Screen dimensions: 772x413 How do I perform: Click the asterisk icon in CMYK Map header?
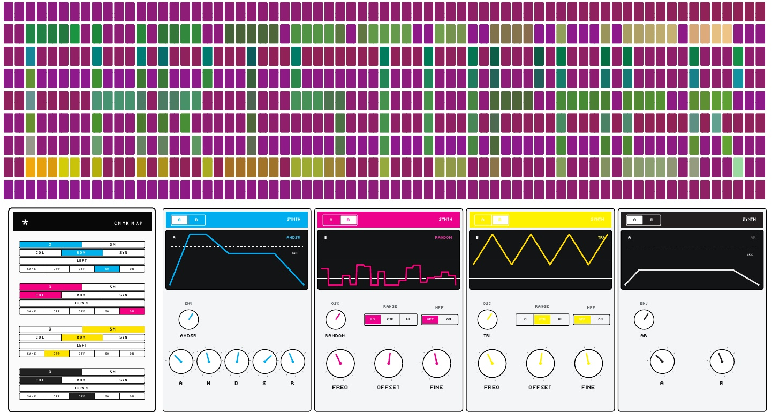coord(25,223)
